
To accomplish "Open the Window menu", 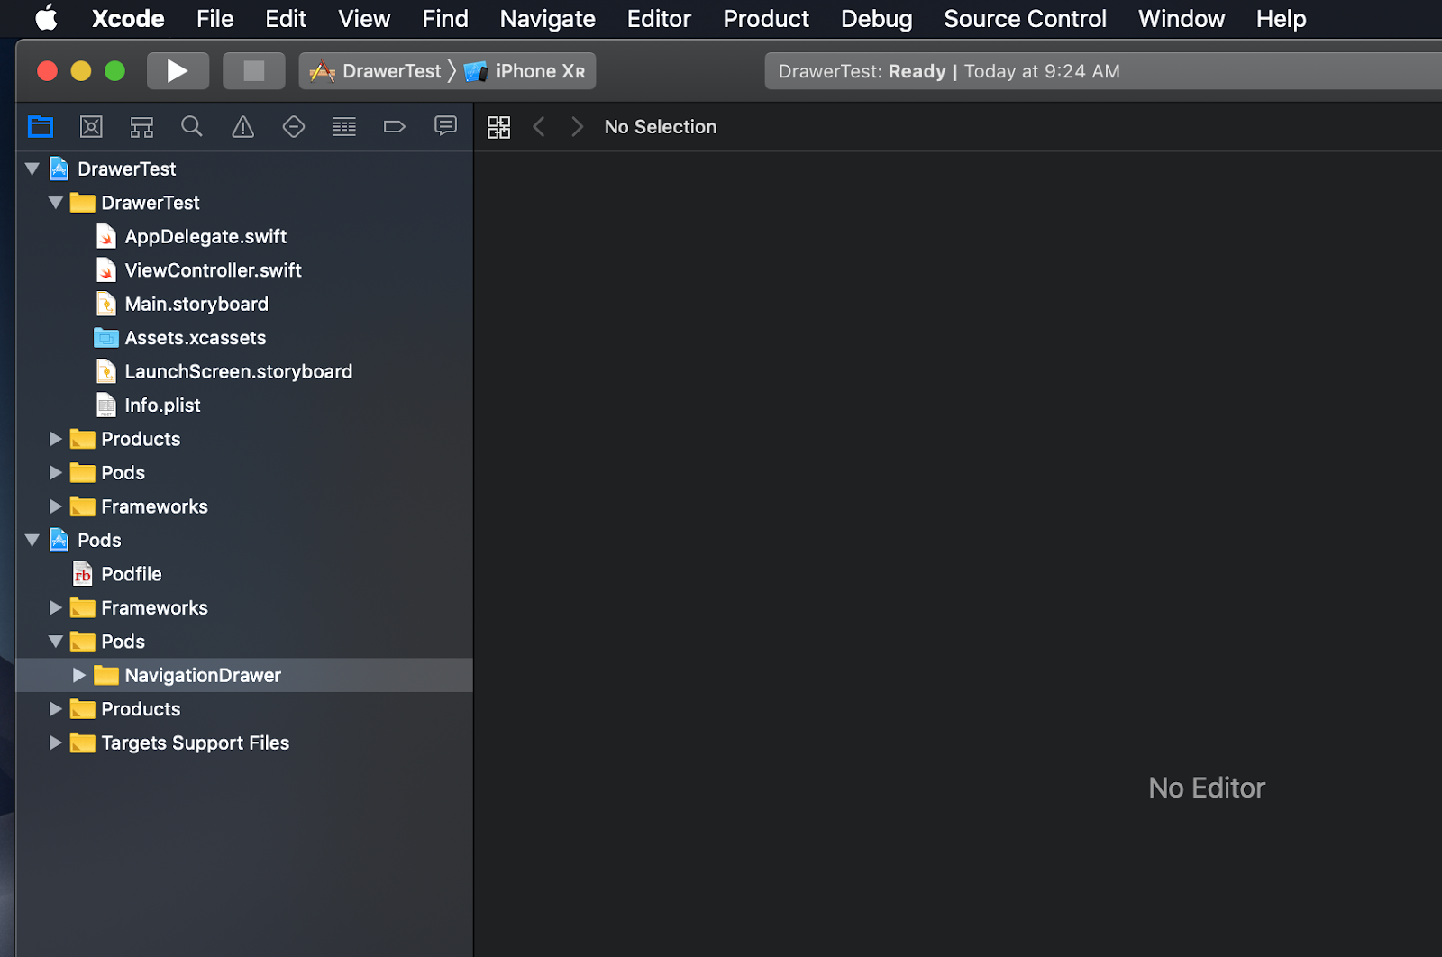I will (1182, 18).
